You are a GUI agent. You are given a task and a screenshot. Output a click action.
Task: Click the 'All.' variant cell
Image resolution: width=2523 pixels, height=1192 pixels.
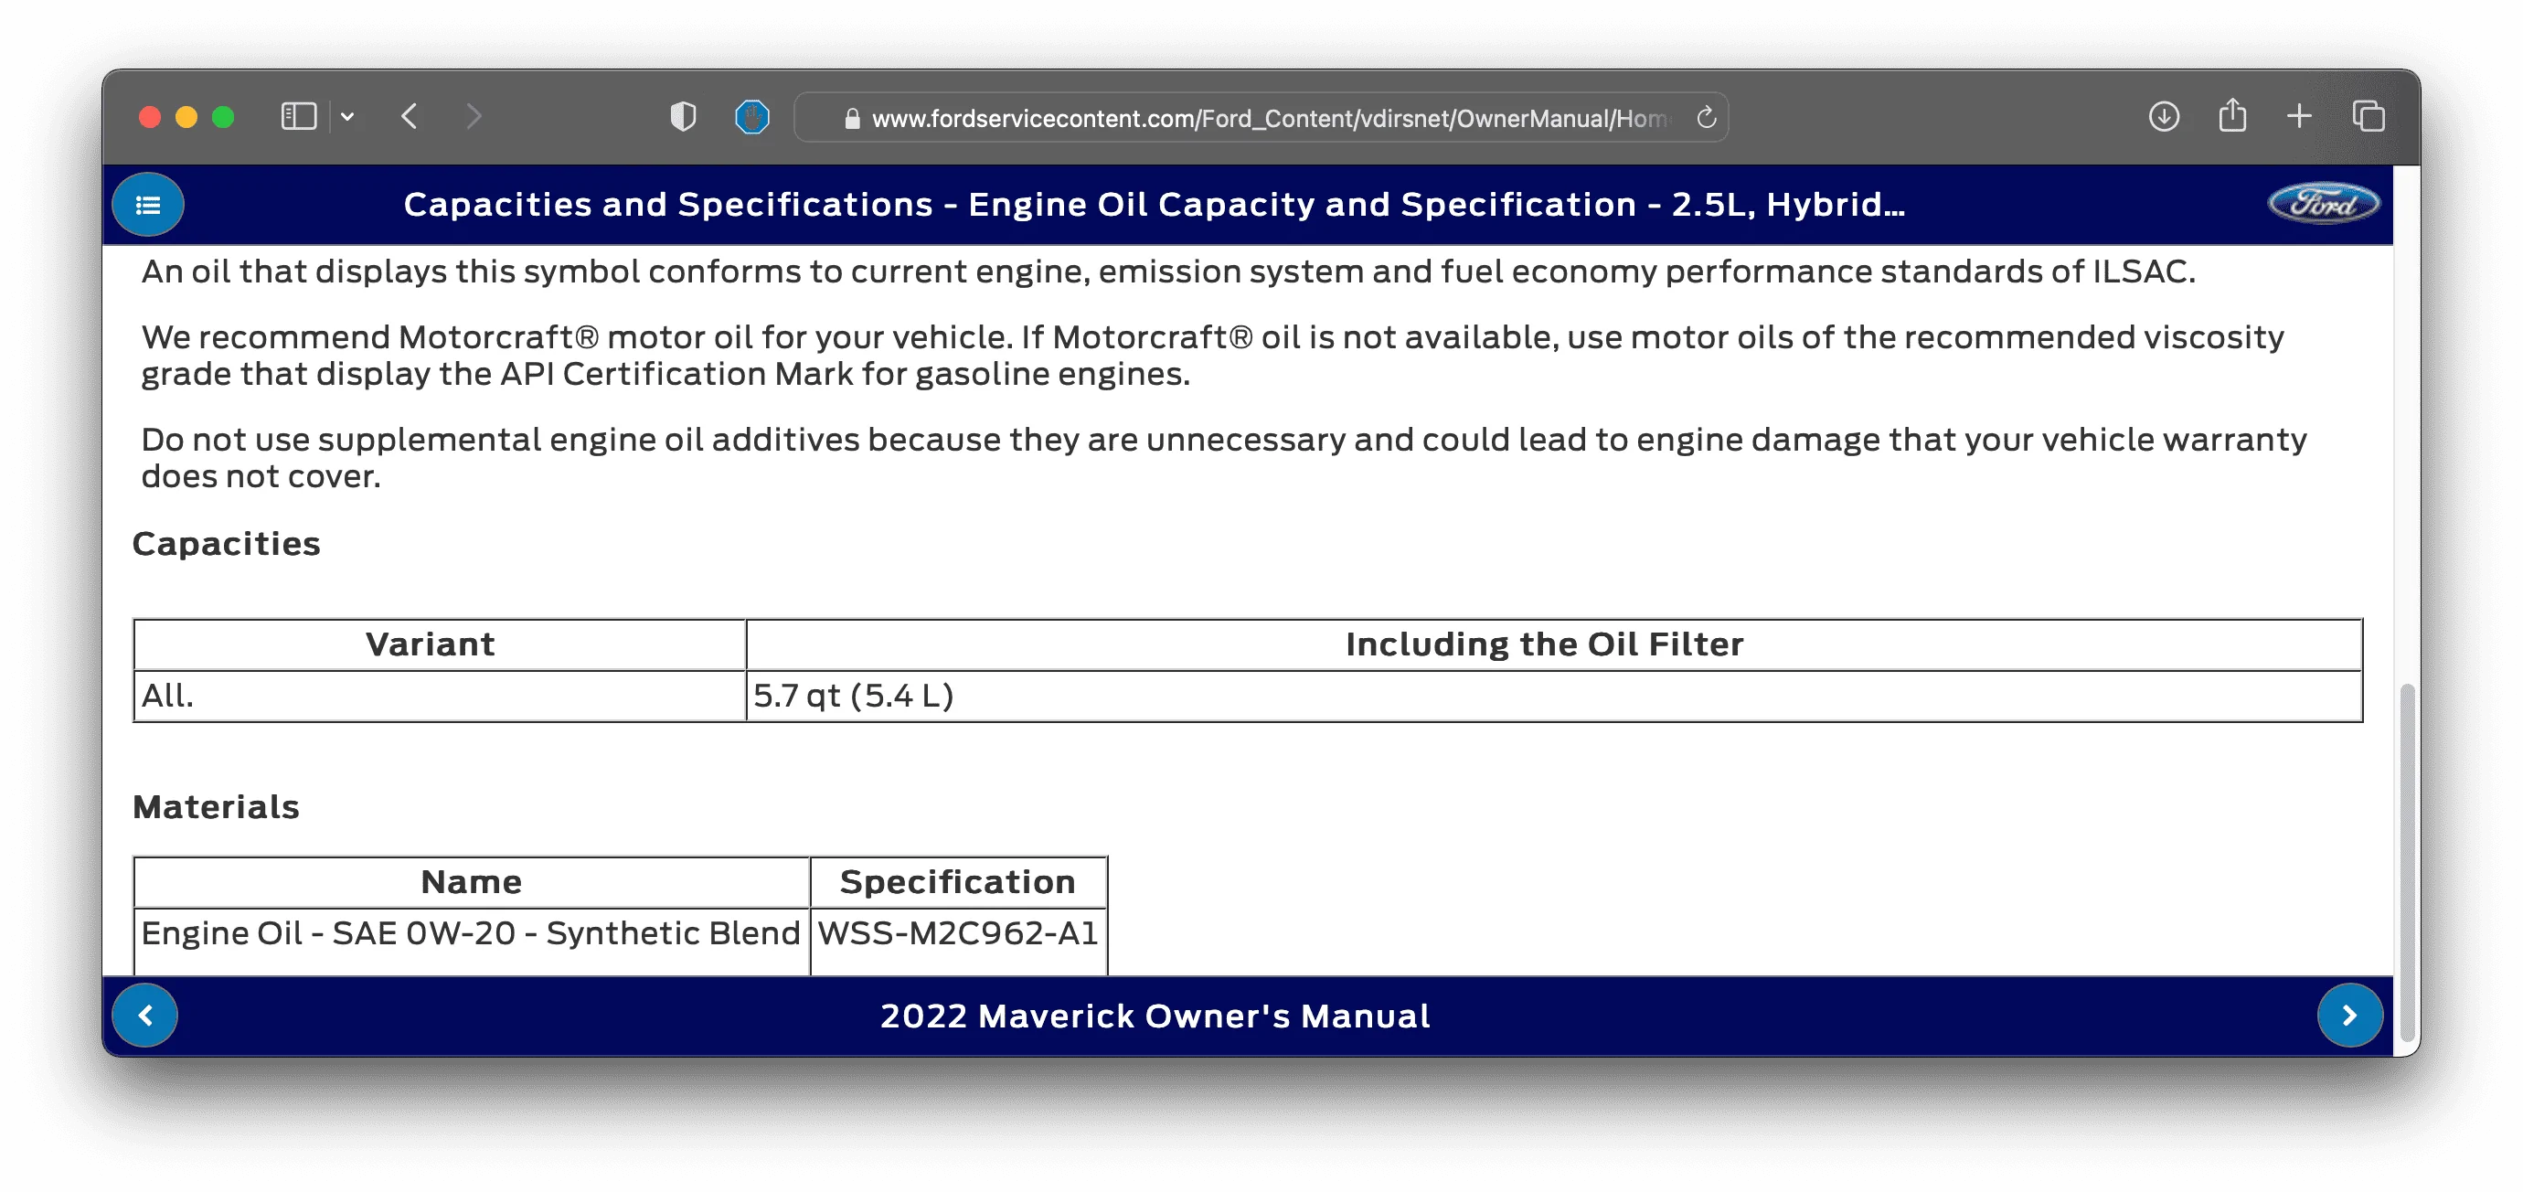[x=440, y=696]
